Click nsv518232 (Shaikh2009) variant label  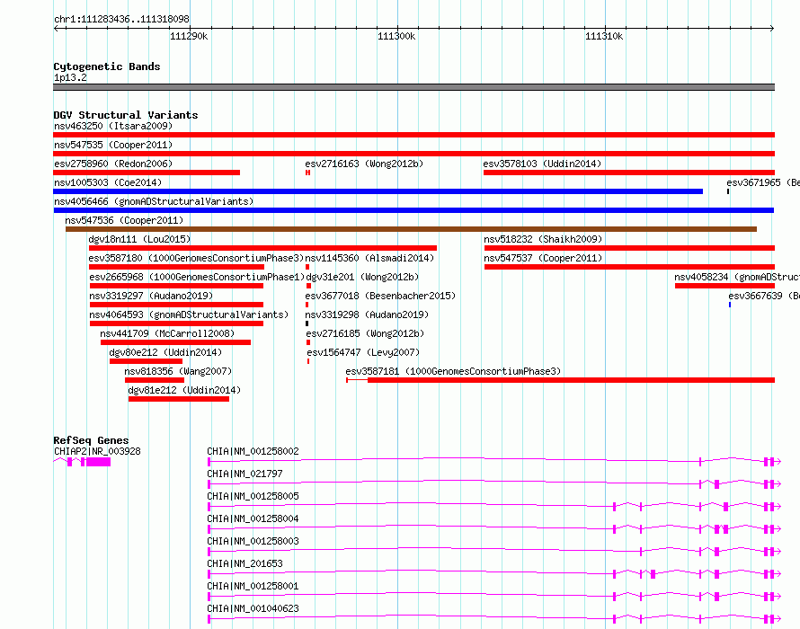pos(543,239)
